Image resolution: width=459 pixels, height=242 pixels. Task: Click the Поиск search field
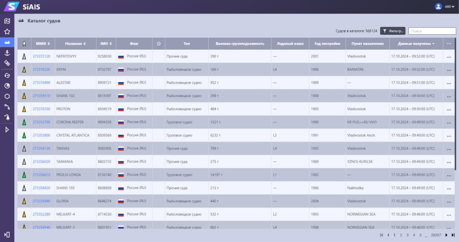(432, 31)
